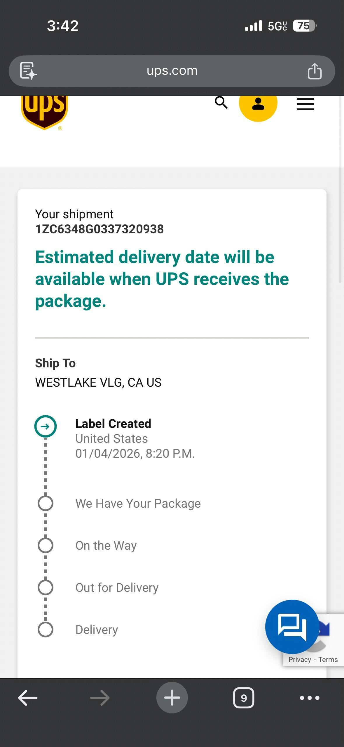Image resolution: width=344 pixels, height=747 pixels.
Task: Tap the ups.com address bar
Action: 172,71
